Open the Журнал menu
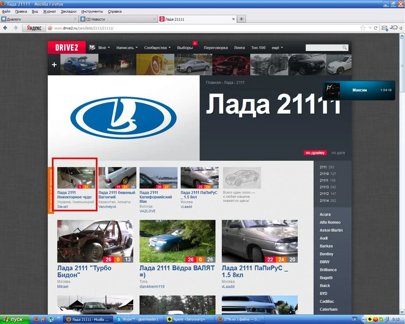The height and width of the screenshot is (324, 405). 49,11
